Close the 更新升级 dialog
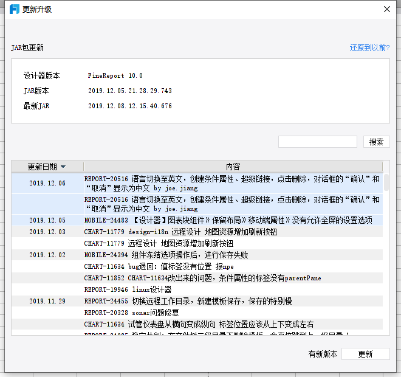This screenshot has height=377, width=401. point(387,9)
